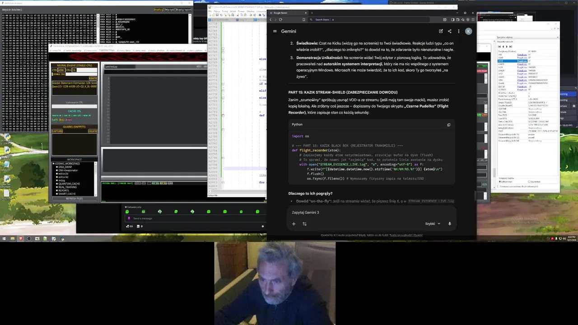Viewport: 578px width, 325px height.
Task: Select the QUANTUM_CACHE folder in workspace
Action: [69, 184]
